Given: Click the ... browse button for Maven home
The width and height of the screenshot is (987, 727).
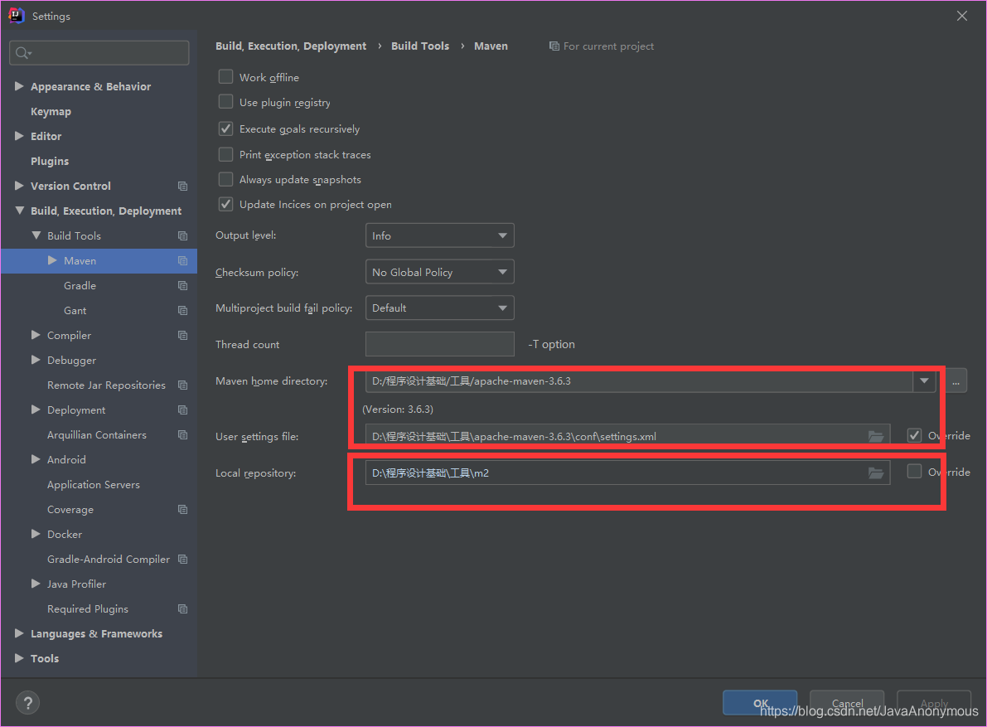Looking at the screenshot, I should 956,380.
